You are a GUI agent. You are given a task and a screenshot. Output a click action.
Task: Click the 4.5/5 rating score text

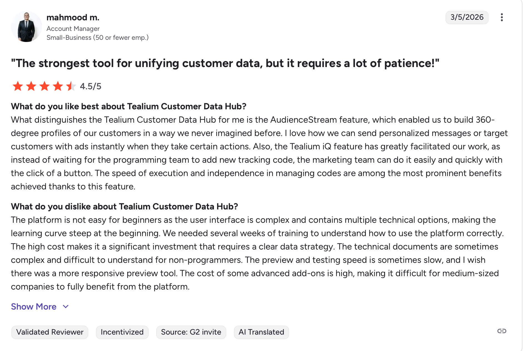pyautogui.click(x=91, y=86)
